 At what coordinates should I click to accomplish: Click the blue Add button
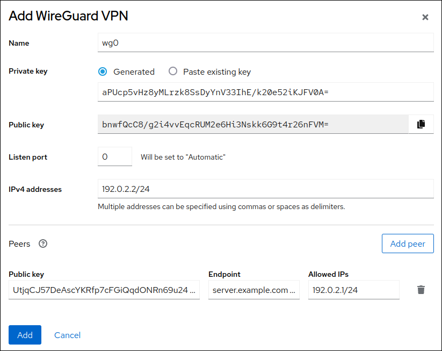coord(25,335)
